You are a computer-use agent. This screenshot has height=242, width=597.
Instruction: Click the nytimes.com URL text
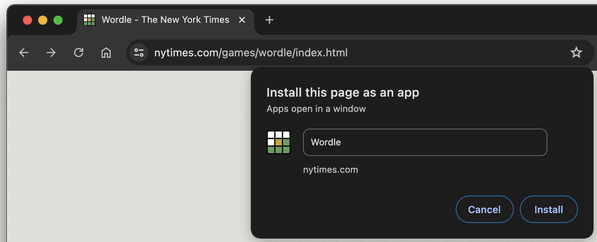(x=251, y=53)
